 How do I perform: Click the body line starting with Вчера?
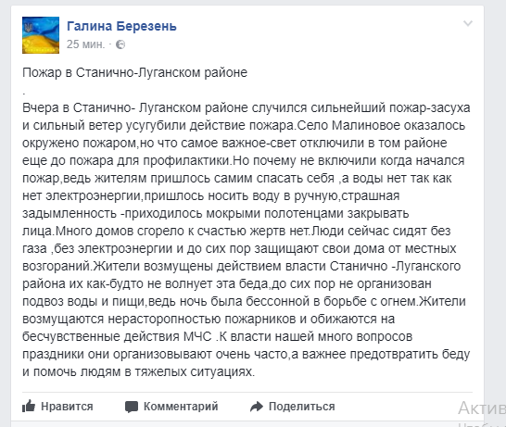[247, 107]
